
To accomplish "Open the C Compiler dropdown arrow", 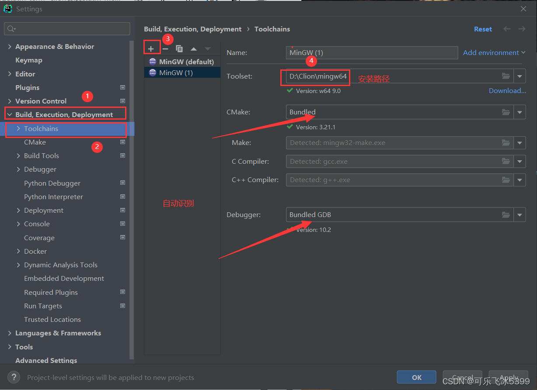I will [520, 162].
